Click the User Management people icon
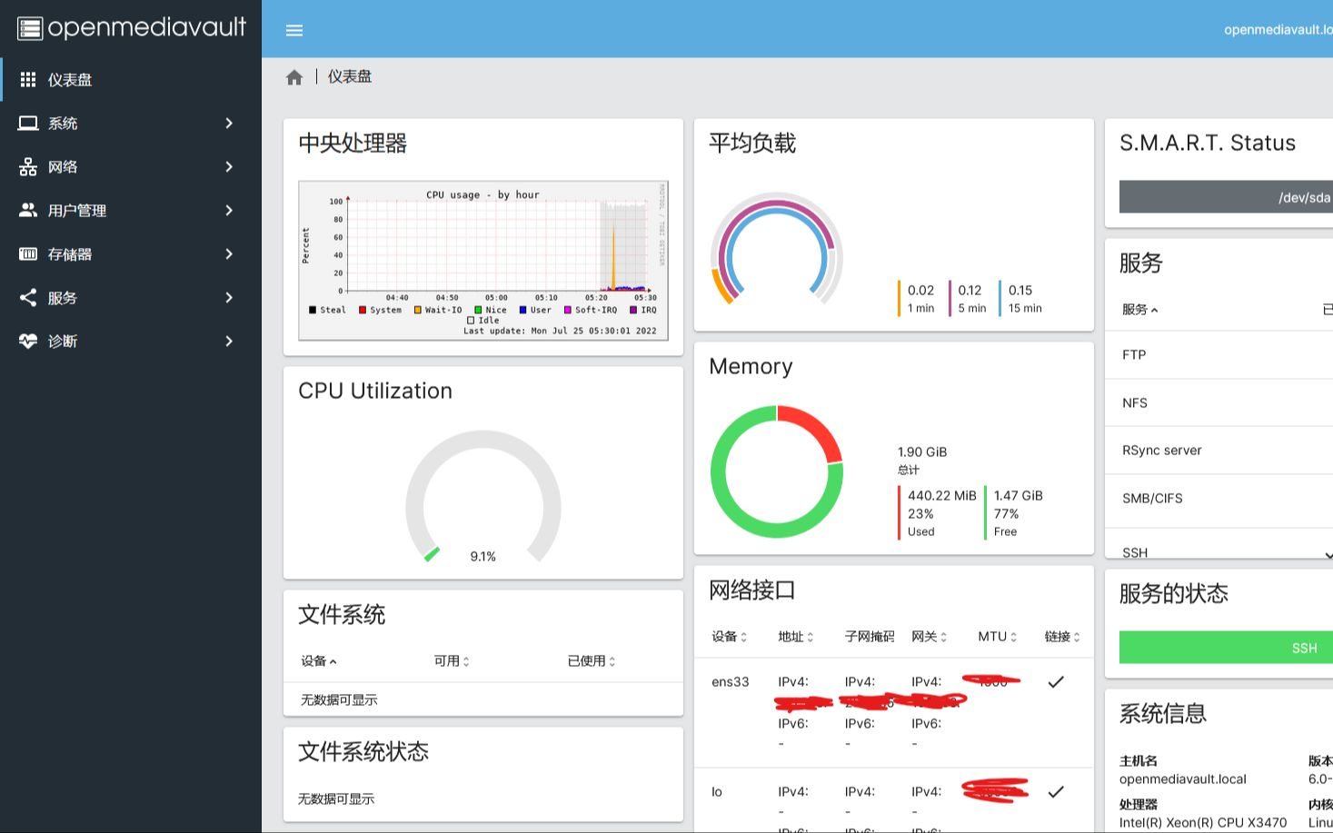 pos(28,210)
